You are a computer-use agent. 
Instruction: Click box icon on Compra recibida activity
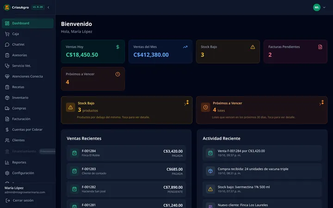[210, 171]
